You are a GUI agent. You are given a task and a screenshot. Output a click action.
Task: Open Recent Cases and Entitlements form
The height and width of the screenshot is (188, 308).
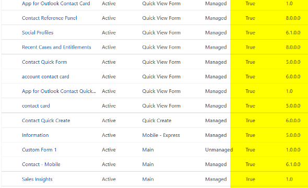point(56,47)
